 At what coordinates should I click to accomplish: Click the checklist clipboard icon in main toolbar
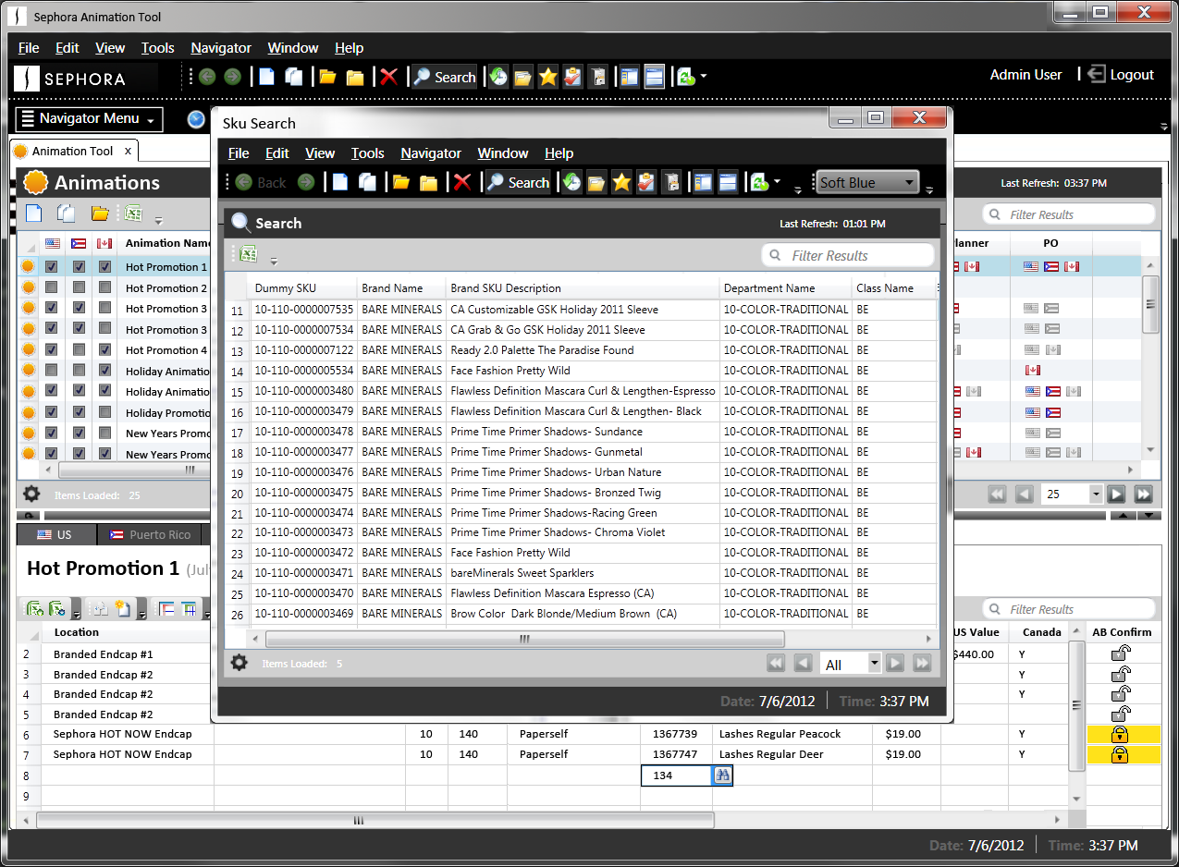572,77
